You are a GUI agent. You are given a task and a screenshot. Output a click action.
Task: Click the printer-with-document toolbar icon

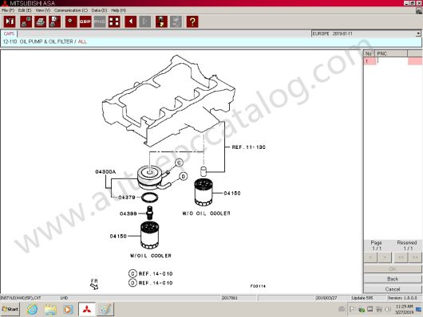click(x=55, y=22)
